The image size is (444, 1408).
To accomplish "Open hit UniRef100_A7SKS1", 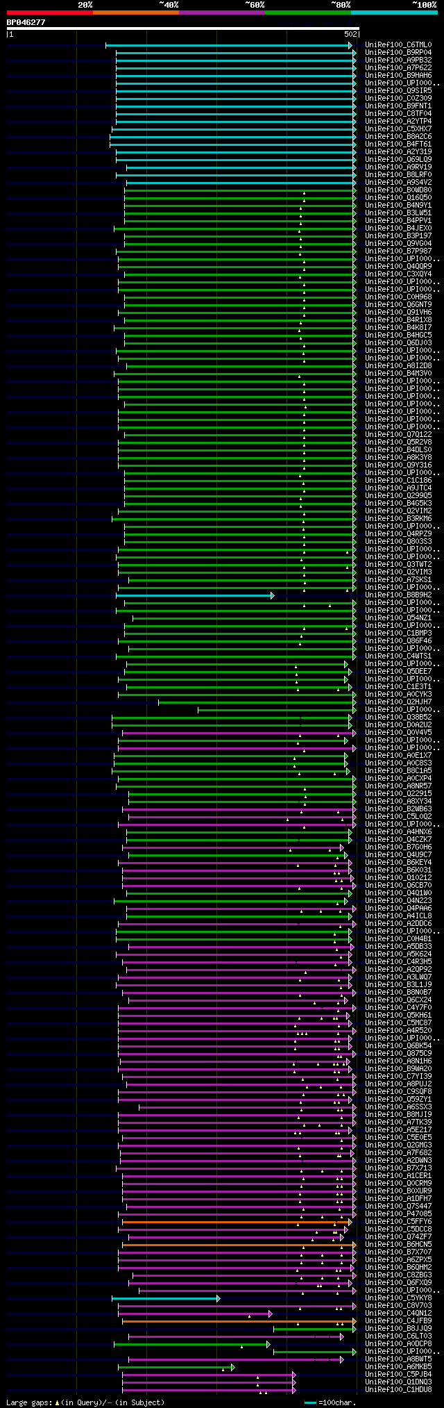I will click(x=398, y=580).
